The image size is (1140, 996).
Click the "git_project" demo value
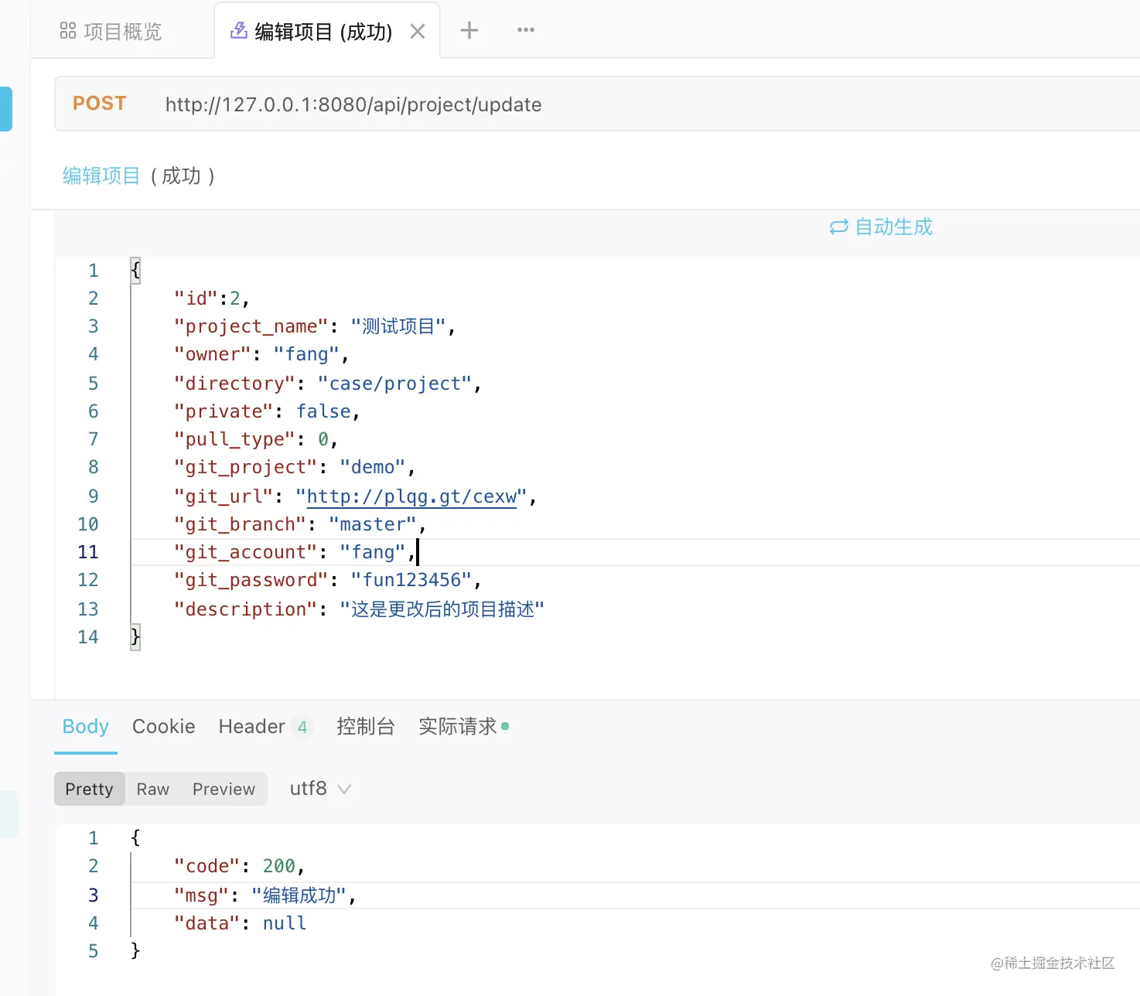373,467
